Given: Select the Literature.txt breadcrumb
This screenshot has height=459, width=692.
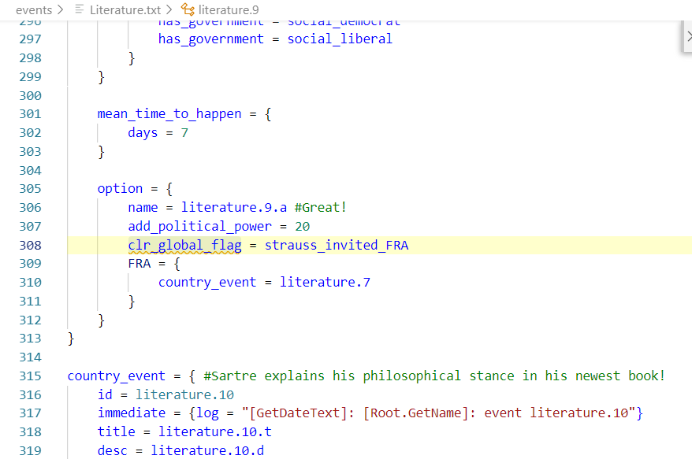Looking at the screenshot, I should 125,9.
